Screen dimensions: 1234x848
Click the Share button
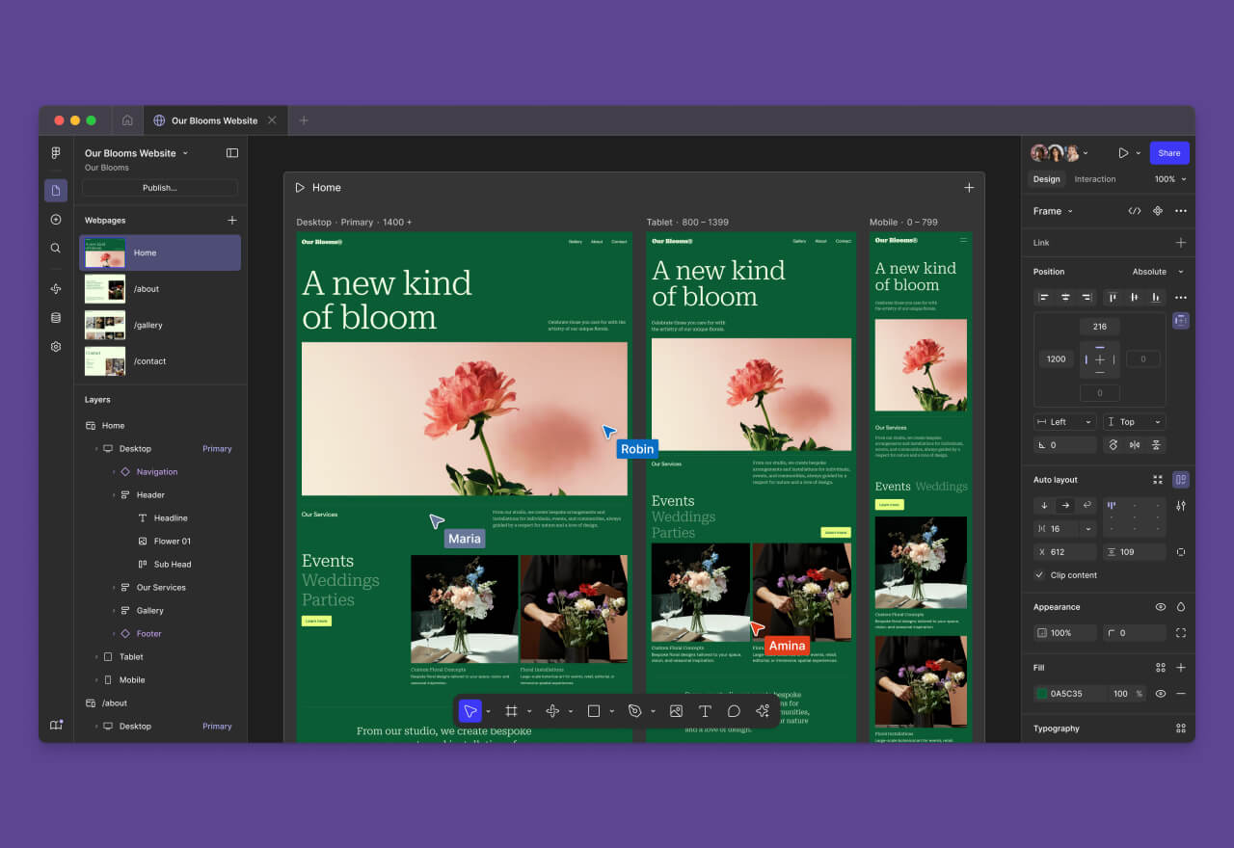click(1168, 153)
